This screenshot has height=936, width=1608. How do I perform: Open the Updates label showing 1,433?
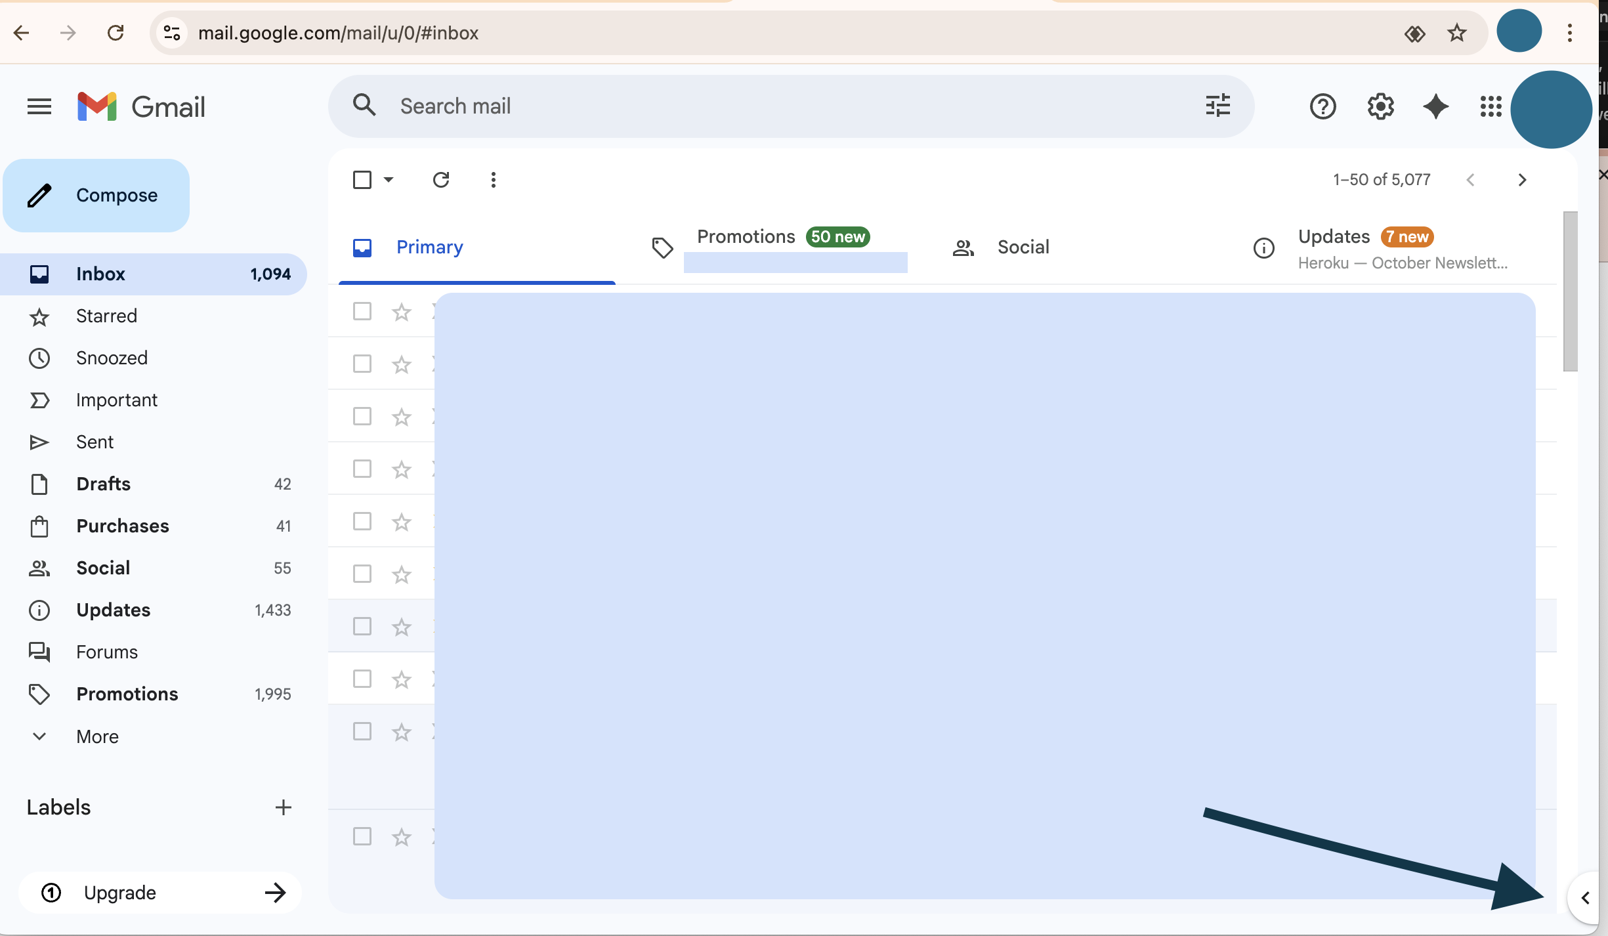[x=113, y=610]
